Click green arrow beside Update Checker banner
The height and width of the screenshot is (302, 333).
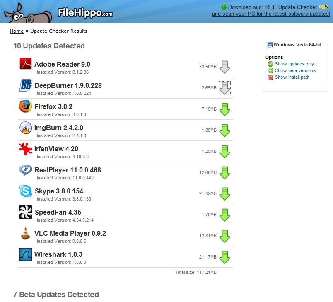point(224,7)
